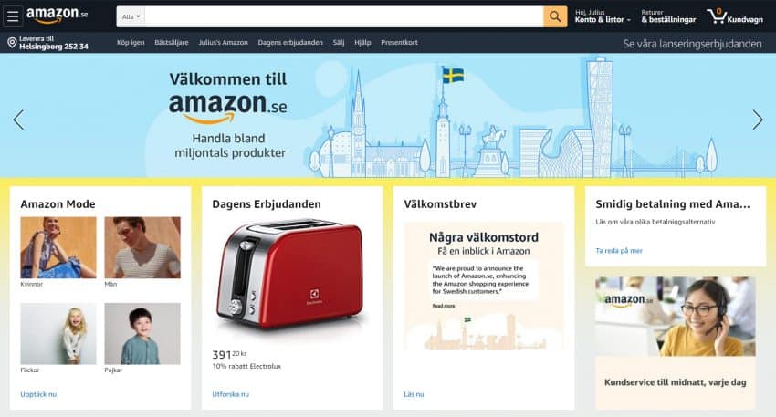Click the red Electrolux toaster image

[292, 275]
